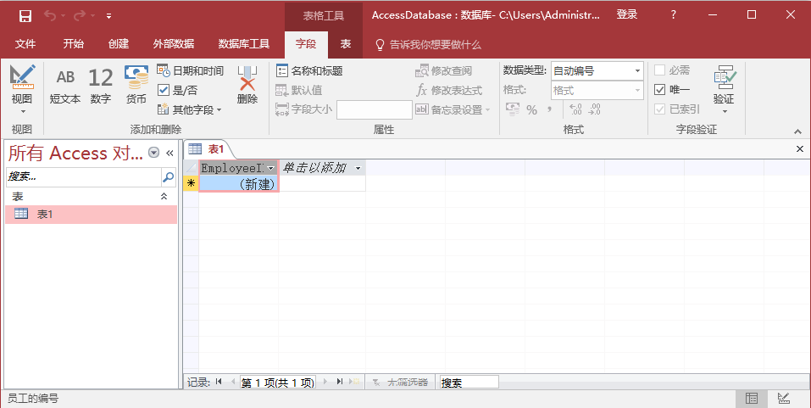Click the record search box at bottom
The height and width of the screenshot is (408, 811).
[x=469, y=383]
